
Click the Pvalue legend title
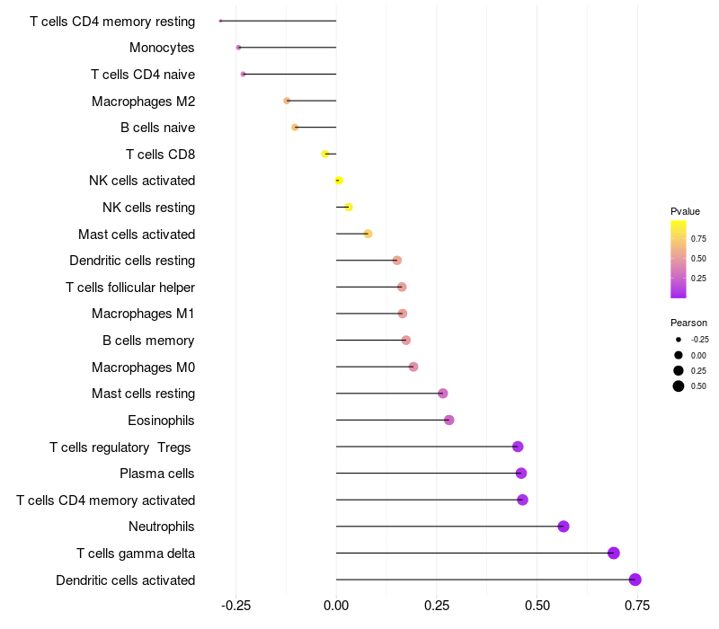point(685,211)
